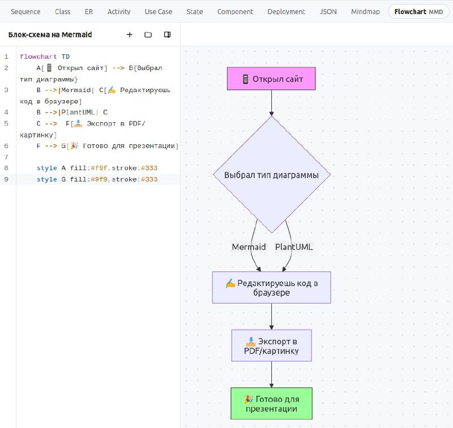This screenshot has height=428, width=453.
Task: Select the ER tab
Action: coord(89,11)
